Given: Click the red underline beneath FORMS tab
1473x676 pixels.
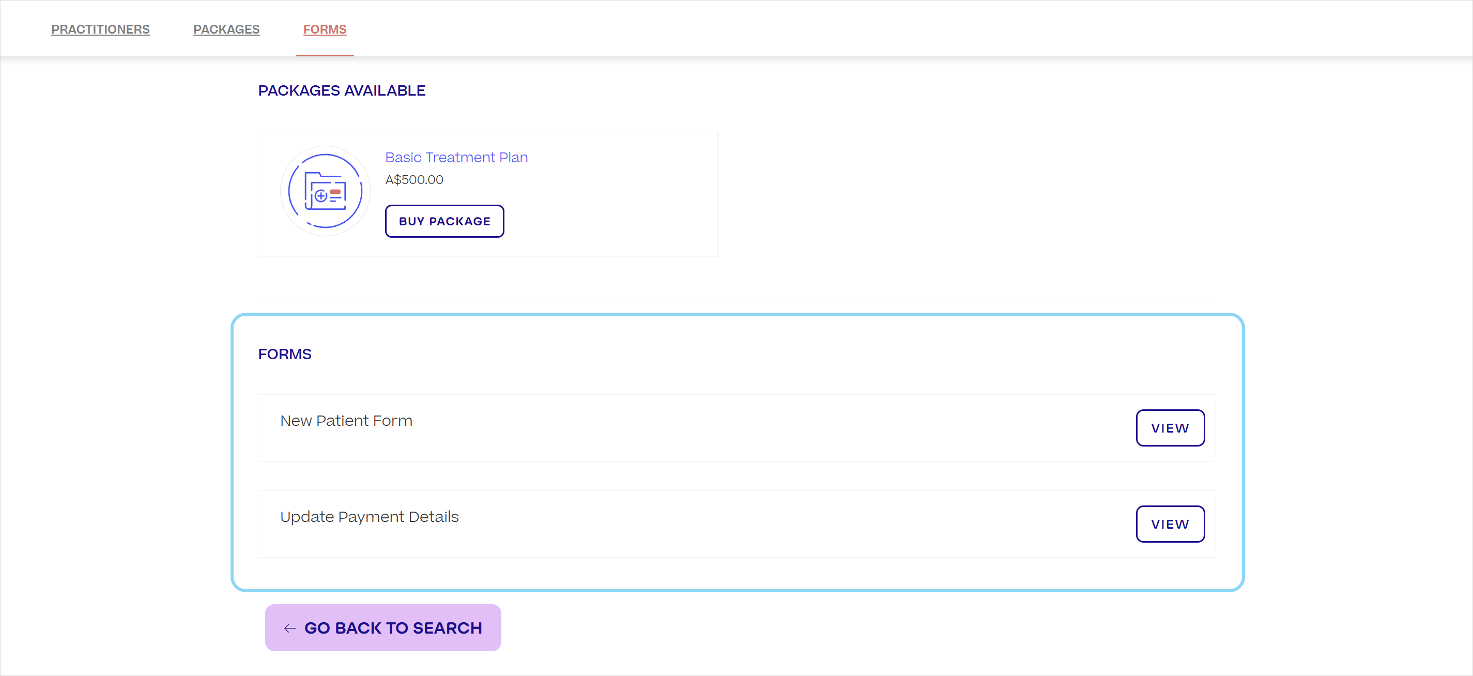Looking at the screenshot, I should (x=324, y=55).
